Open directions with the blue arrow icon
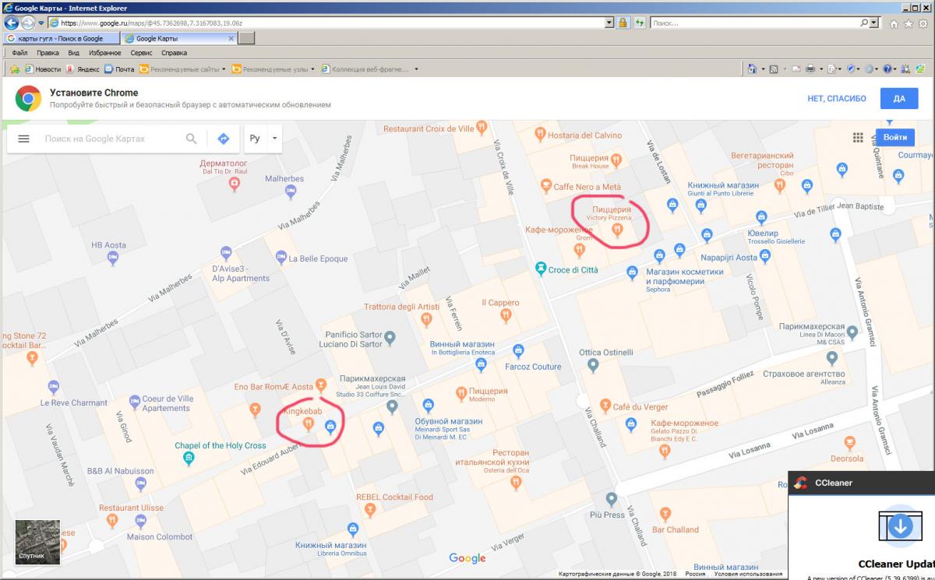Image resolution: width=935 pixels, height=580 pixels. click(x=223, y=139)
